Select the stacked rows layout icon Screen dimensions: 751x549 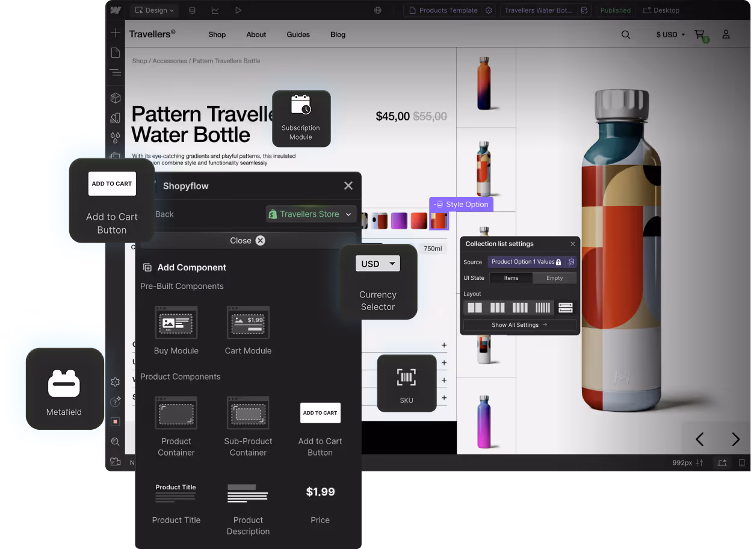[x=566, y=308]
